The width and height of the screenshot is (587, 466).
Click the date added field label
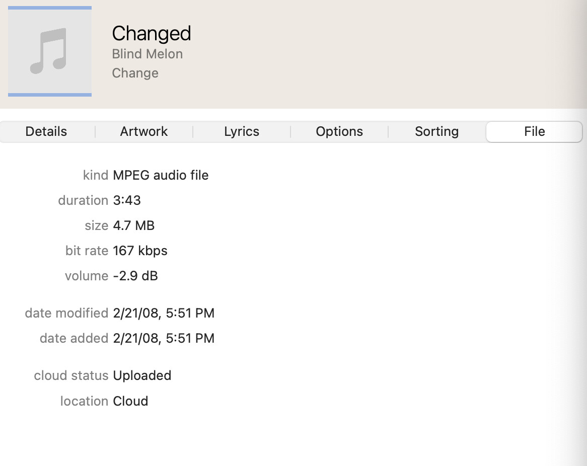pos(74,338)
